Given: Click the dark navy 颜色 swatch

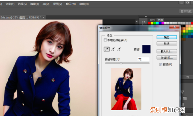Looking at the screenshot, I should 146,49.
